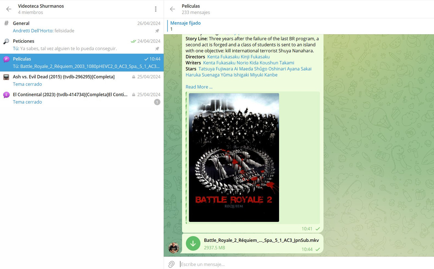Select the Películas topic row
Screen dimensions: 434x269
82,62
